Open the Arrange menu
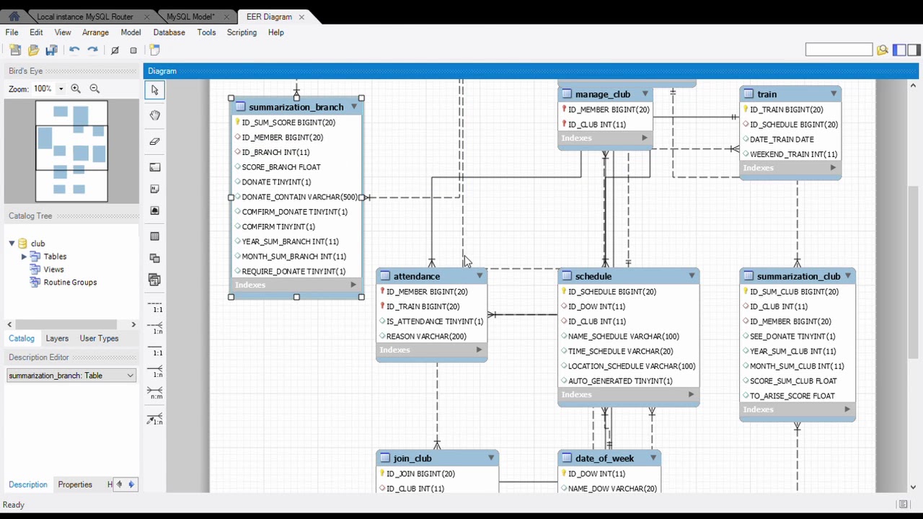This screenshot has height=519, width=923. 95,32
